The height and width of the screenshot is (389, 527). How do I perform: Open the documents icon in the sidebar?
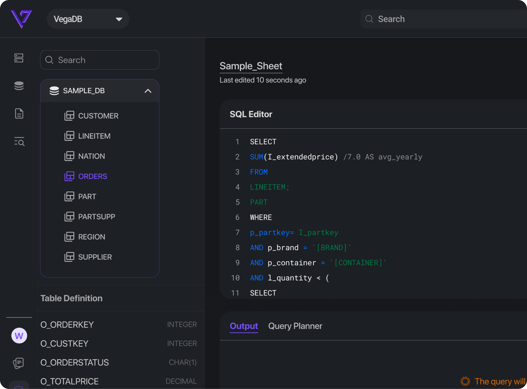[x=19, y=113]
